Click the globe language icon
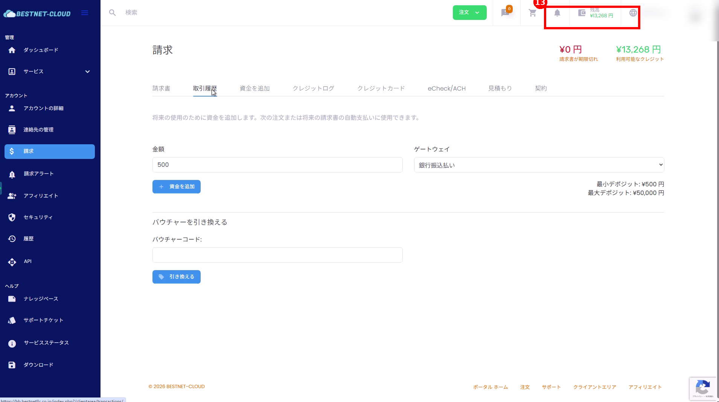The height and width of the screenshot is (402, 719). (x=633, y=13)
